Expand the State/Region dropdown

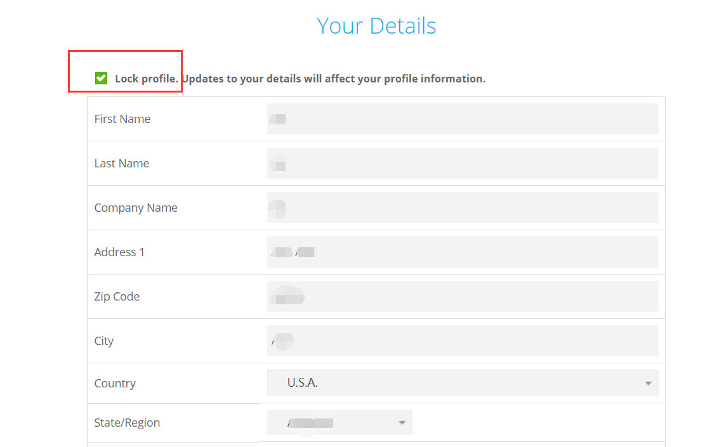point(340,422)
